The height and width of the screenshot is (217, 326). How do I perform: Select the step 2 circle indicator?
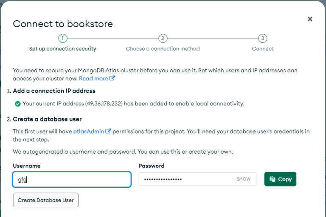[163, 38]
